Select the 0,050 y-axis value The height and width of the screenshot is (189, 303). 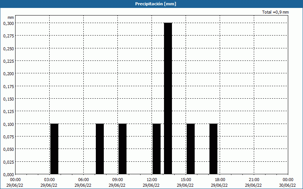[8, 149]
